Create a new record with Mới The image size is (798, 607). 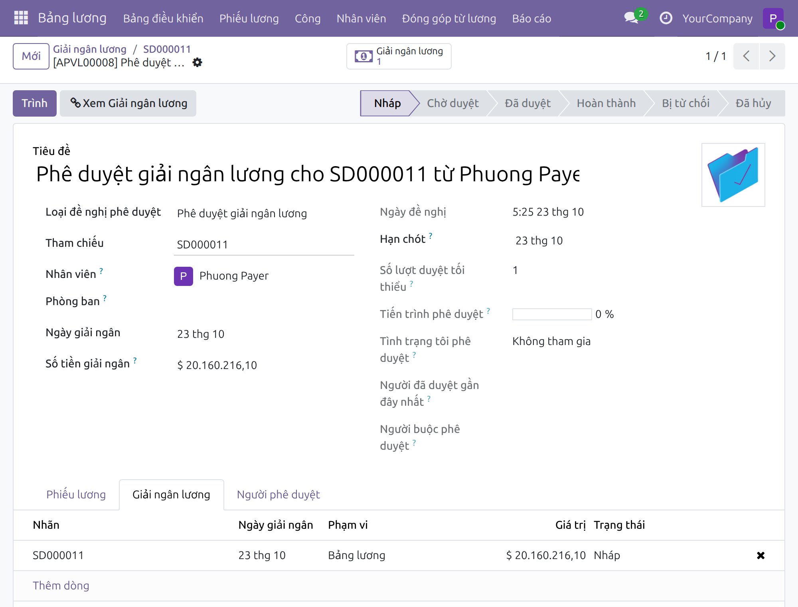point(31,56)
